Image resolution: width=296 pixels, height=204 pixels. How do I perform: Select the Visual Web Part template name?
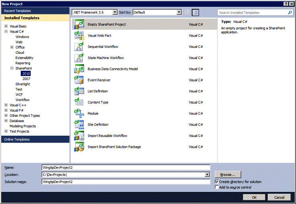[99, 36]
